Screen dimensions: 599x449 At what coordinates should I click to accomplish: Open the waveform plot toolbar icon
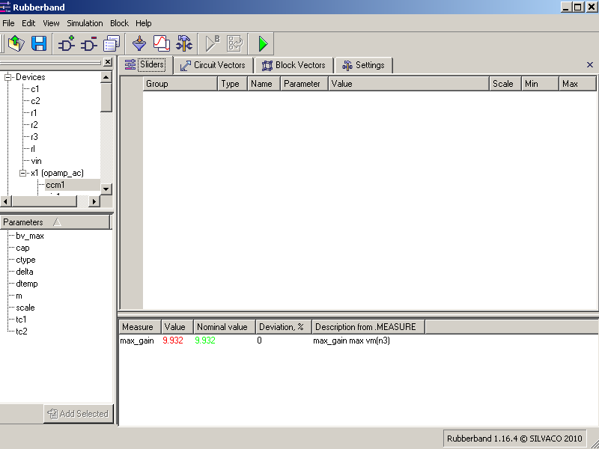click(162, 43)
